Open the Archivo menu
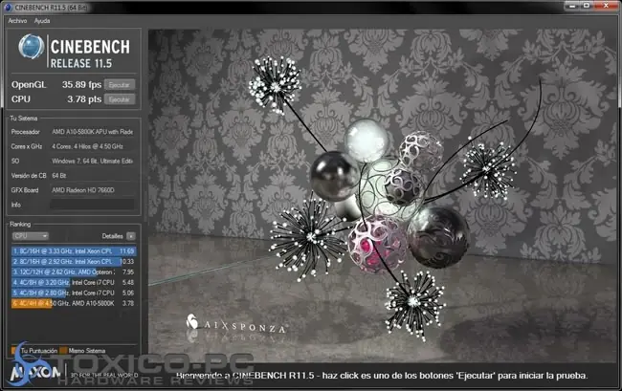The width and height of the screenshot is (622, 391). [x=17, y=21]
